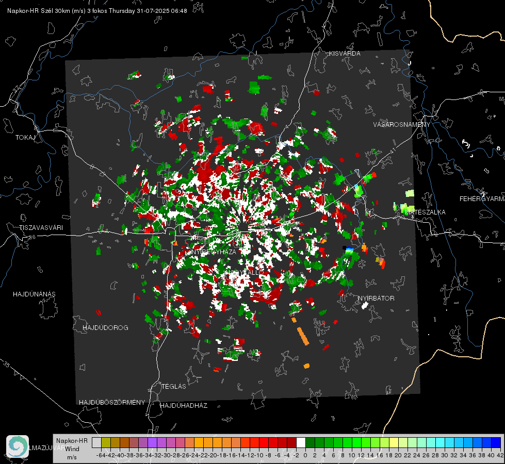The width and height of the screenshot is (505, 464).
Task: Pick the olive swatch above -64
Action: point(106,442)
